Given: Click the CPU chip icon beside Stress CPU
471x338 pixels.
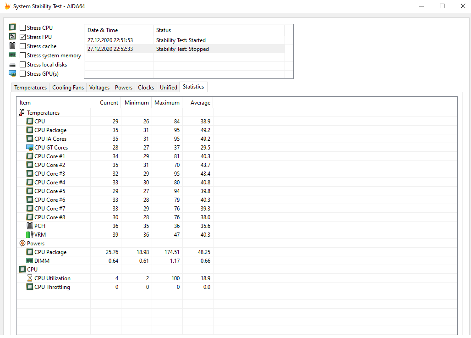Looking at the screenshot, I should [12, 28].
